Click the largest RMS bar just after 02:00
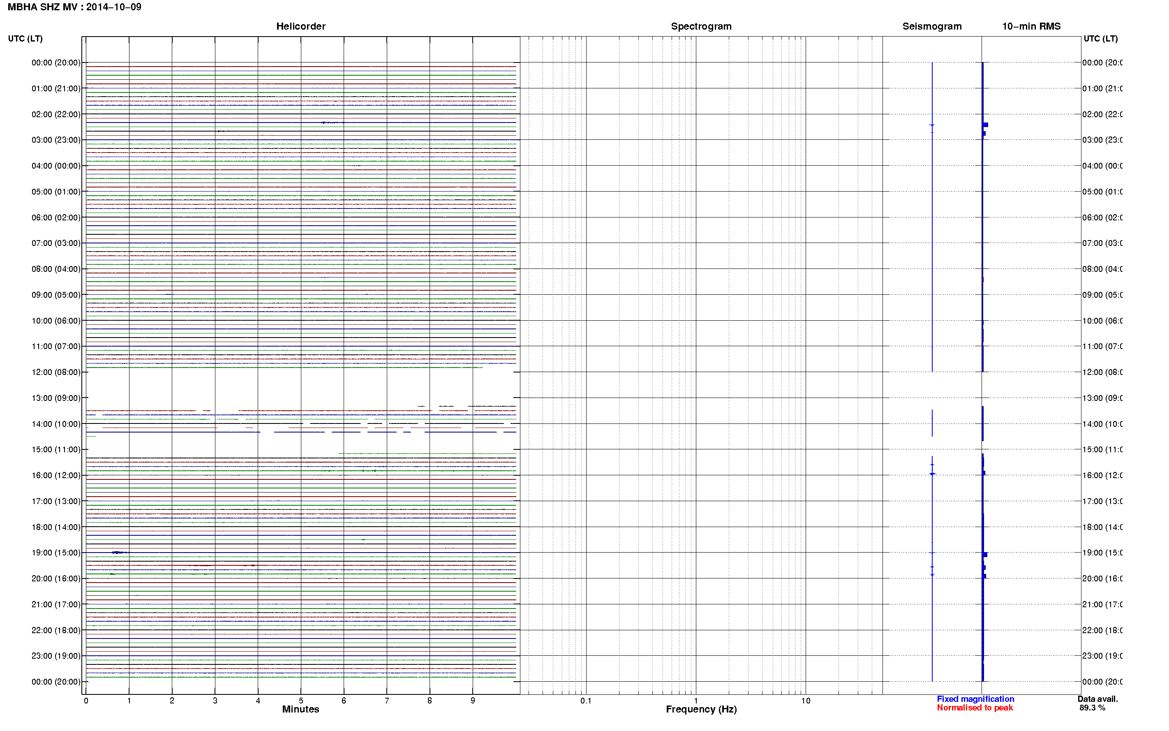The width and height of the screenshot is (1169, 731). pyautogui.click(x=985, y=125)
